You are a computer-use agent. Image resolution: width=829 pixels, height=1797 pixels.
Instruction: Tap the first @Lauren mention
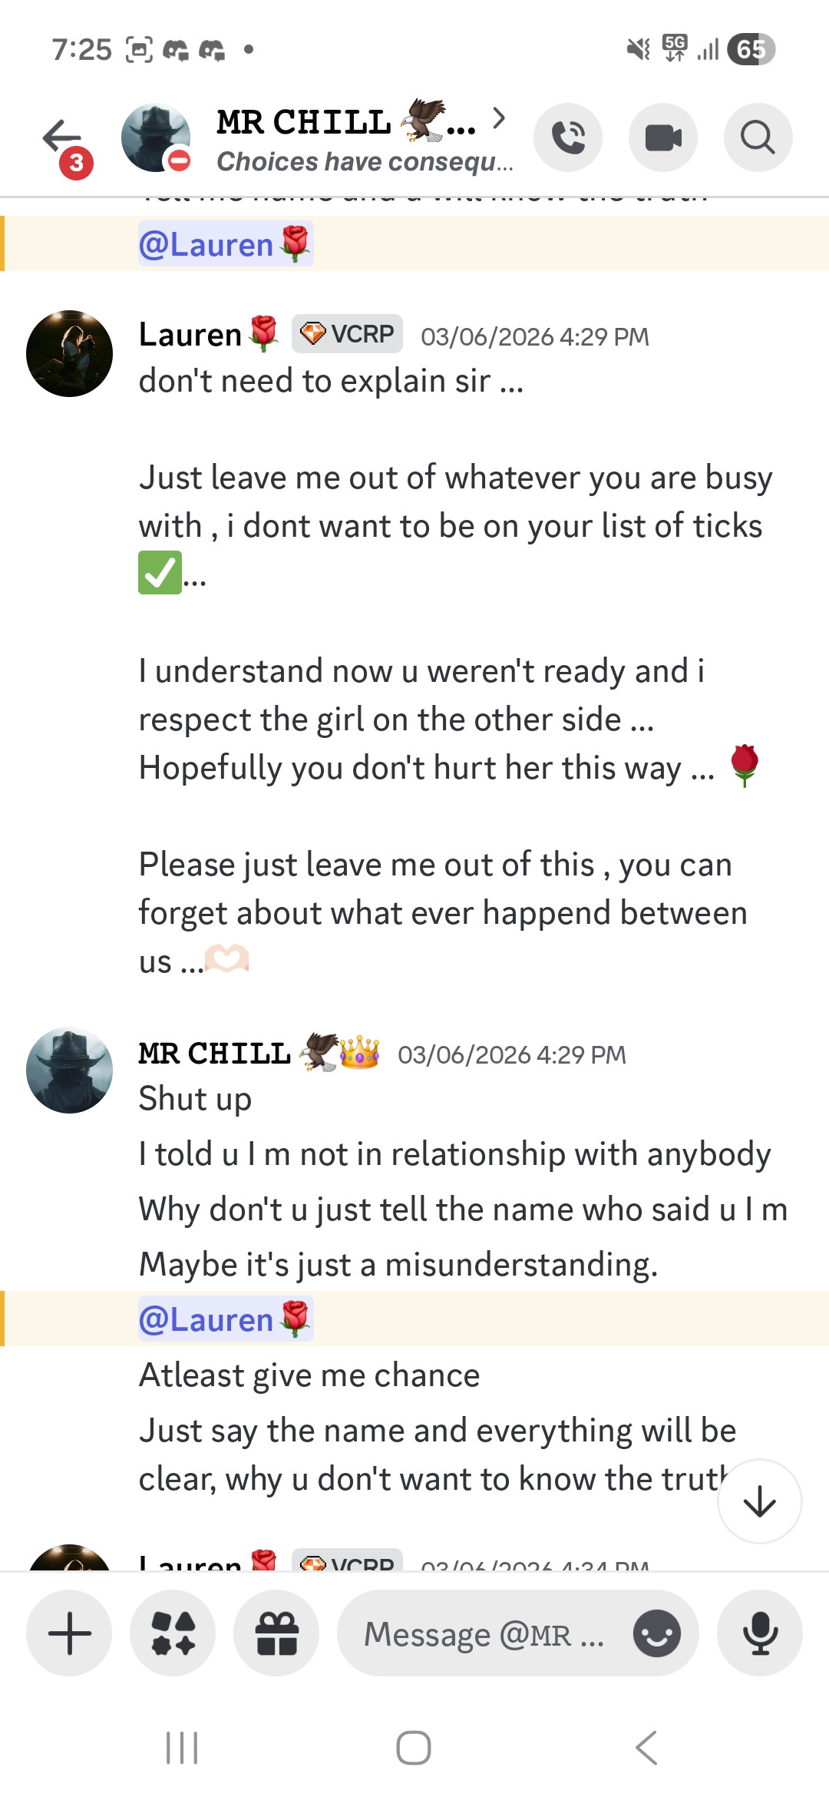click(x=225, y=244)
